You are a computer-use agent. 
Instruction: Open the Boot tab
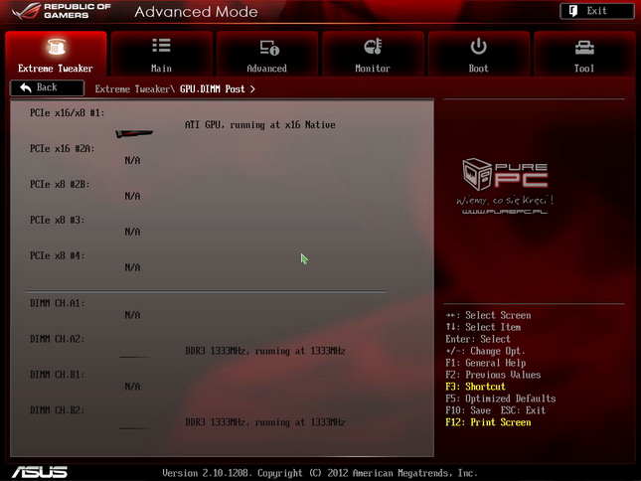pyautogui.click(x=478, y=54)
